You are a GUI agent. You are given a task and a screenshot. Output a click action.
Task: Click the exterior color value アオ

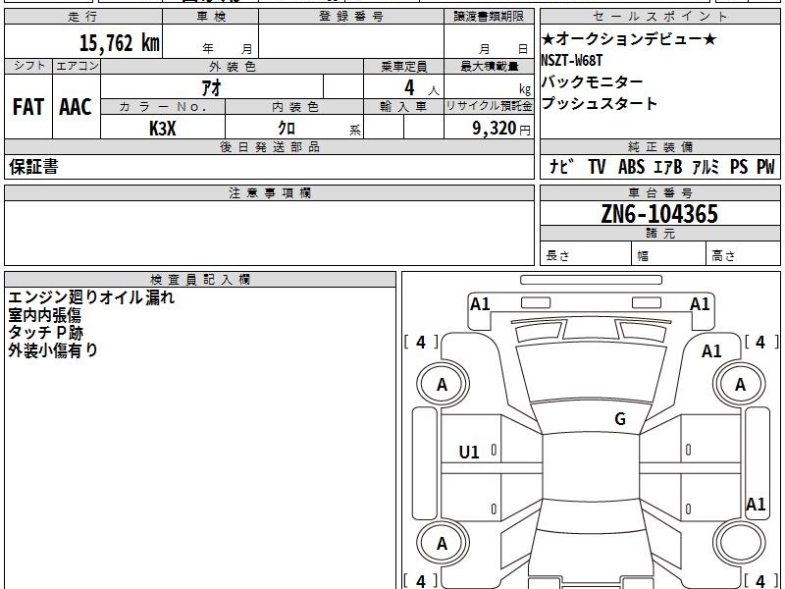coord(211,87)
